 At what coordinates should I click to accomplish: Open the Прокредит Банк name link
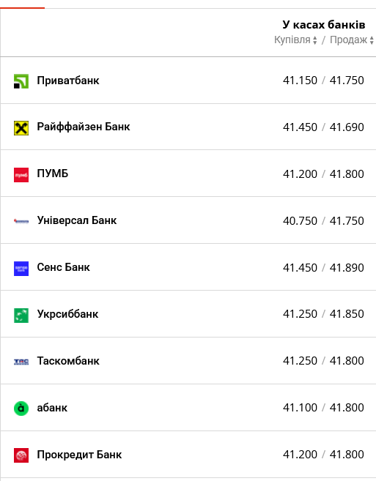click(x=79, y=455)
